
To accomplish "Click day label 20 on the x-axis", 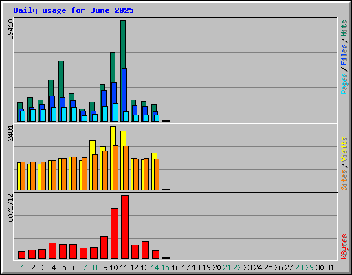I will coord(217,267).
